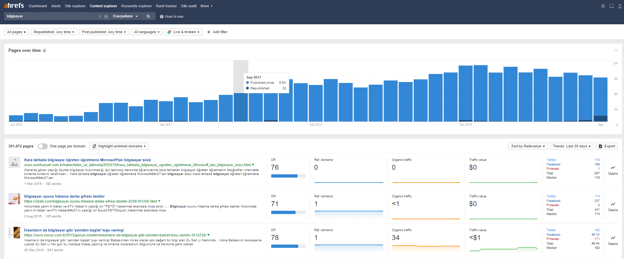Open the All languages dropdown

[147, 32]
